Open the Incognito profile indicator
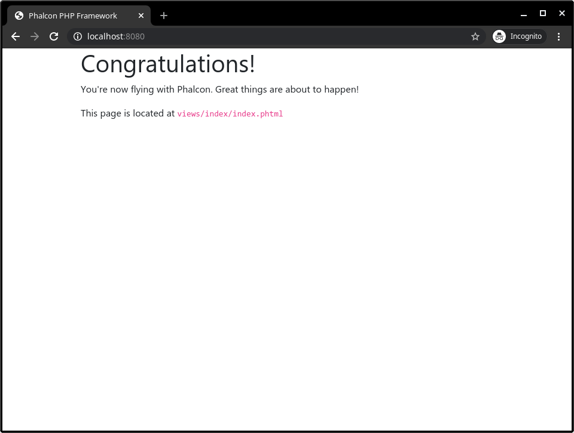Screen dimensions: 574x433 tap(519, 36)
